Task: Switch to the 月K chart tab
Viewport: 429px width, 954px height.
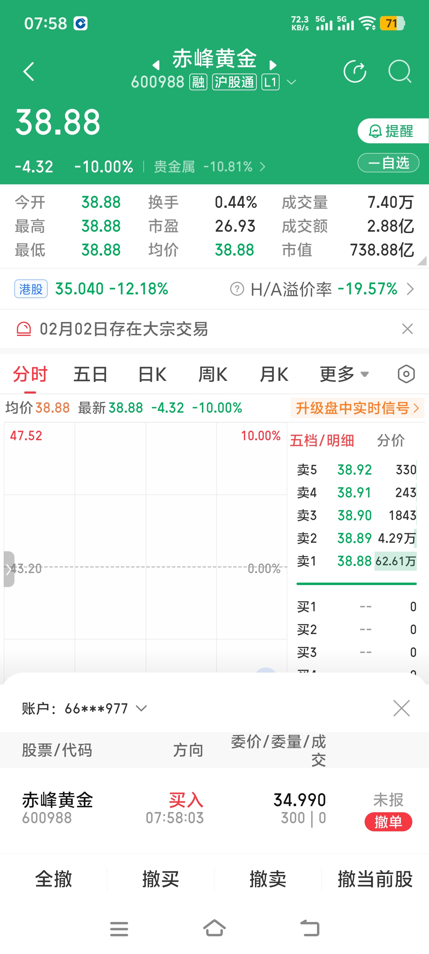Action: pyautogui.click(x=274, y=374)
